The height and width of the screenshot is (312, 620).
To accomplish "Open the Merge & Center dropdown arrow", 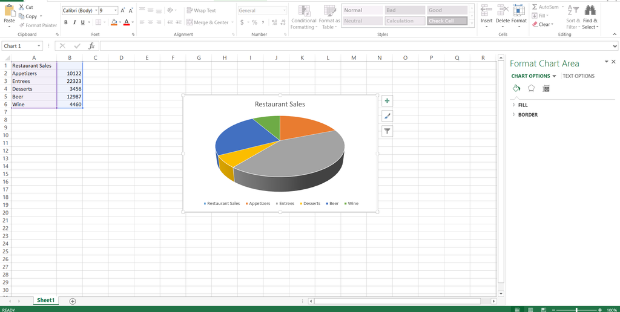I will click(232, 22).
